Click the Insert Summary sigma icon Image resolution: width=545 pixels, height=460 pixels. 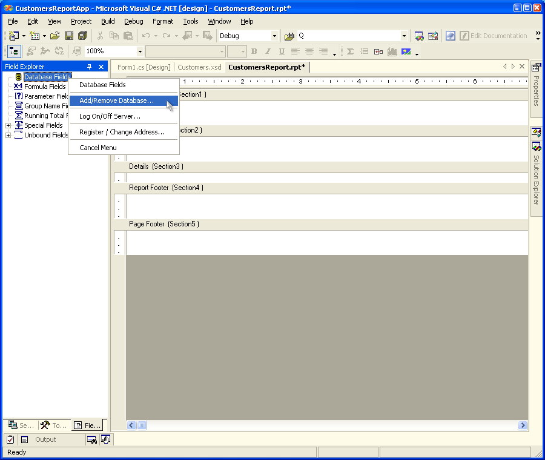(x=350, y=51)
